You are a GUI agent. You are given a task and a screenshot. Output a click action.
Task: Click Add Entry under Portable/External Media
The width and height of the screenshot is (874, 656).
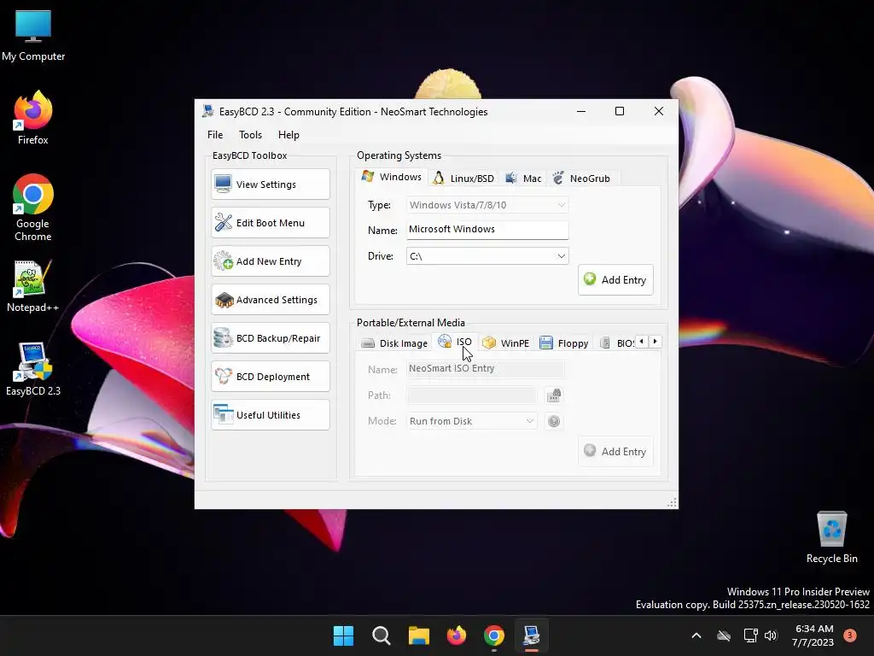[x=615, y=451]
